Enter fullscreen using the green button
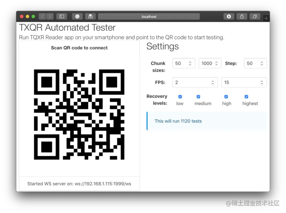 [33, 16]
